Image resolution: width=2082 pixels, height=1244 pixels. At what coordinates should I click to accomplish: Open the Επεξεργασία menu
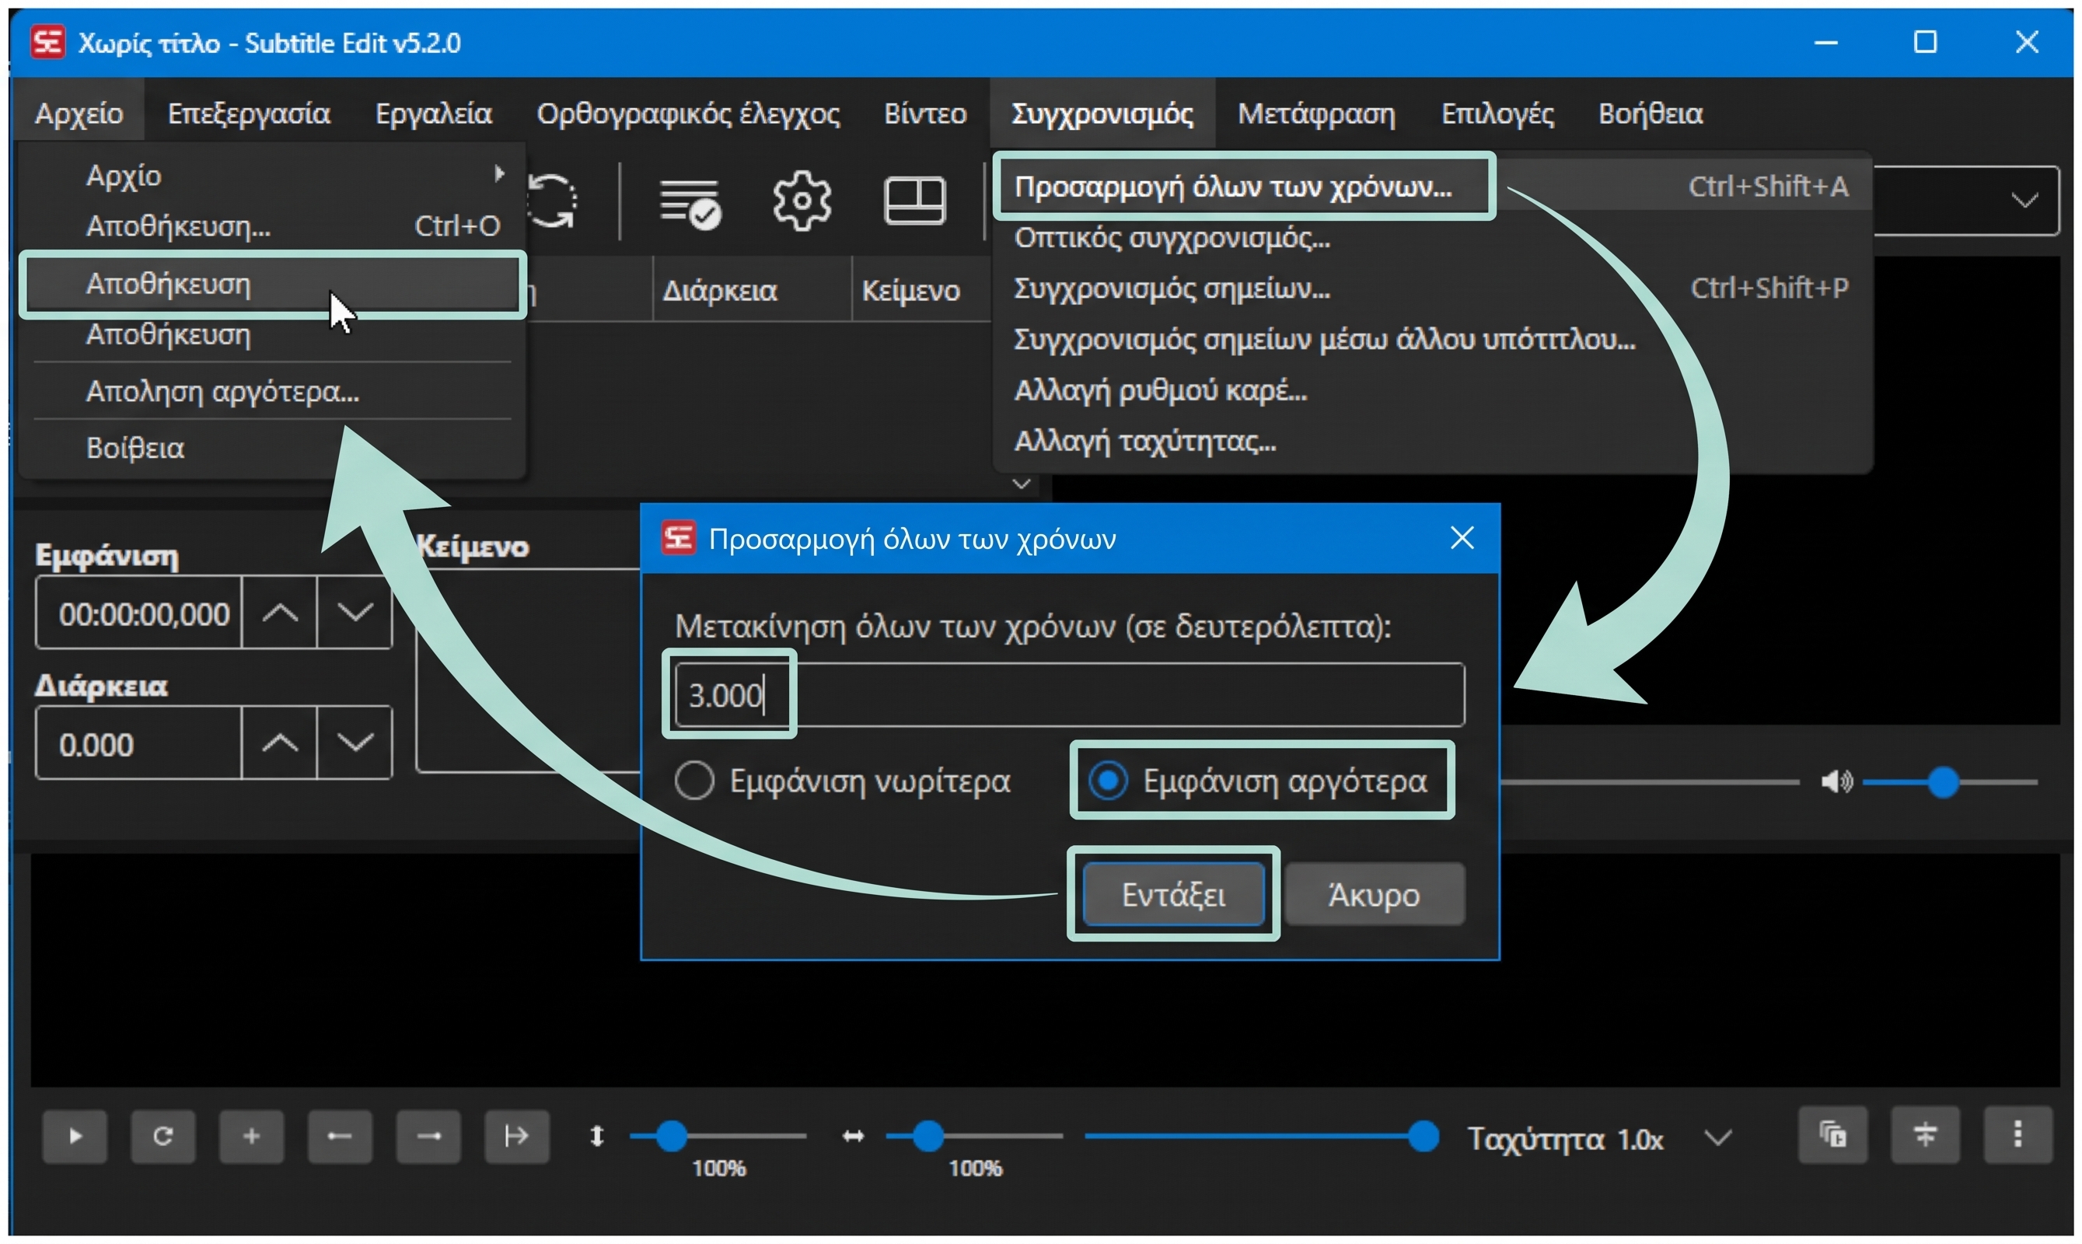[x=248, y=114]
